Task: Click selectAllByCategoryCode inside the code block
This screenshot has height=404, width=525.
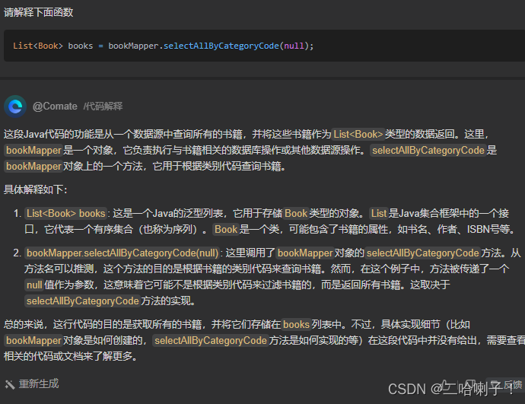Action: 221,46
